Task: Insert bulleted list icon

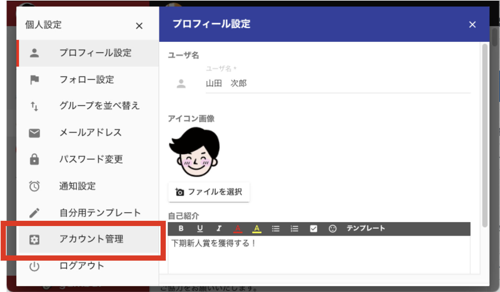Action: [276, 229]
